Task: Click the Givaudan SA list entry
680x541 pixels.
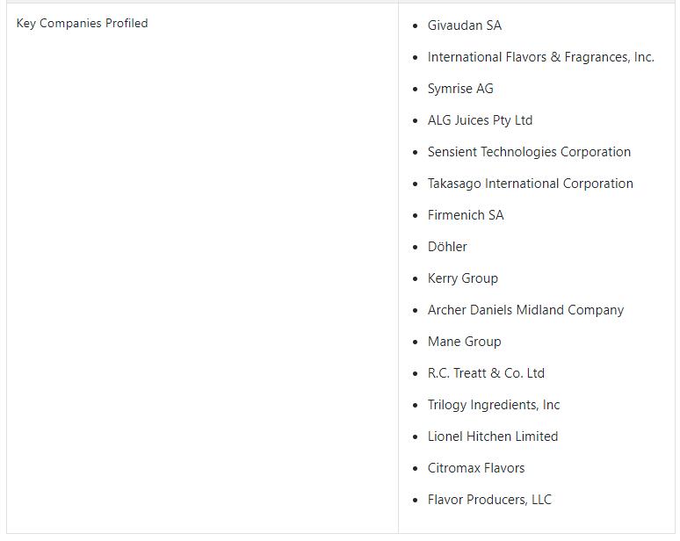Action: [x=465, y=25]
